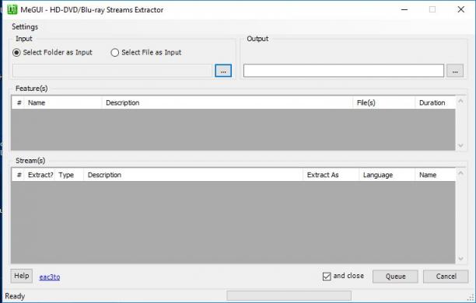
Task: Open the Settings menu
Action: coord(25,27)
